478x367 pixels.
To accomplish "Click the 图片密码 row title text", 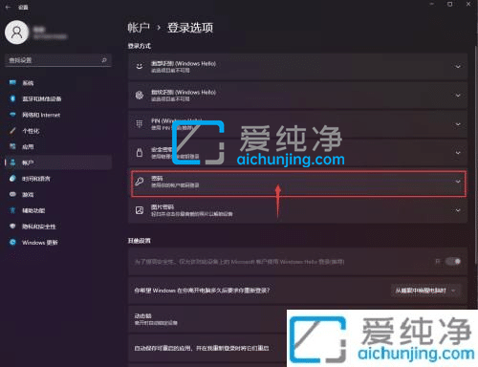I will (163, 207).
